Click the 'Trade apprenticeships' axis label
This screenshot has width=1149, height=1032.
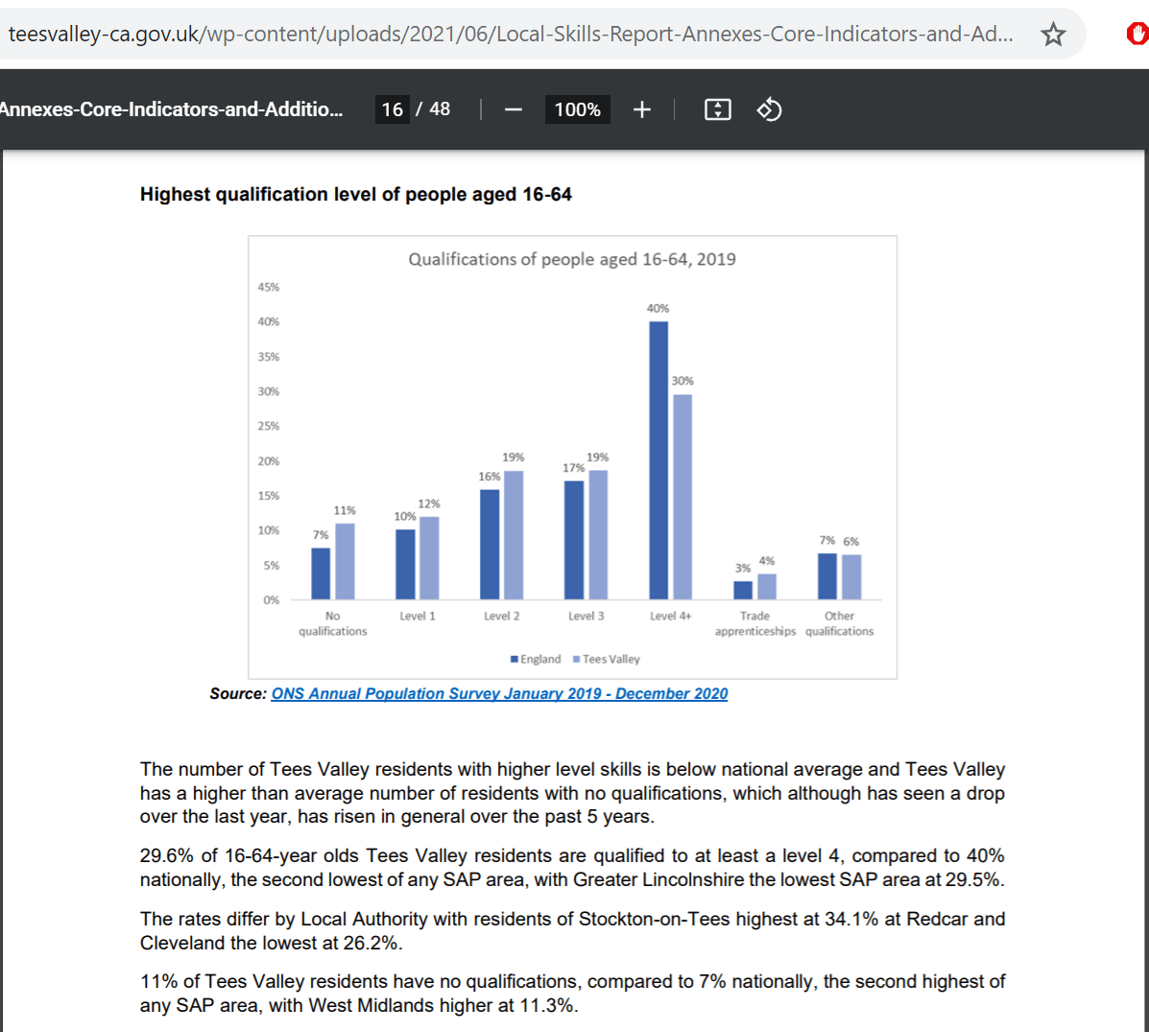coord(755,624)
